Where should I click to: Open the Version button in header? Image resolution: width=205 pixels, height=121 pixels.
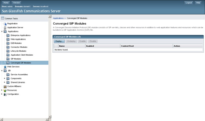[16, 3]
